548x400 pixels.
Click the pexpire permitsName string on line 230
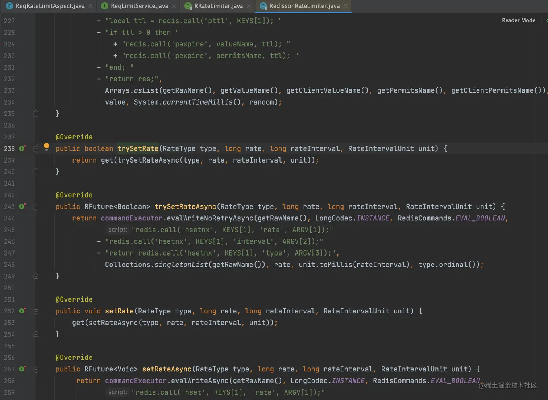click(x=210, y=55)
